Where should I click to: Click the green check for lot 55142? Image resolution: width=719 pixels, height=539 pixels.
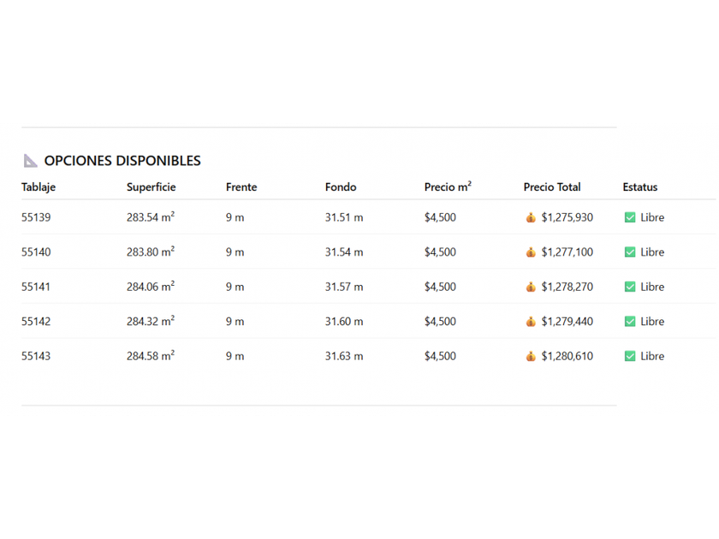(x=630, y=322)
